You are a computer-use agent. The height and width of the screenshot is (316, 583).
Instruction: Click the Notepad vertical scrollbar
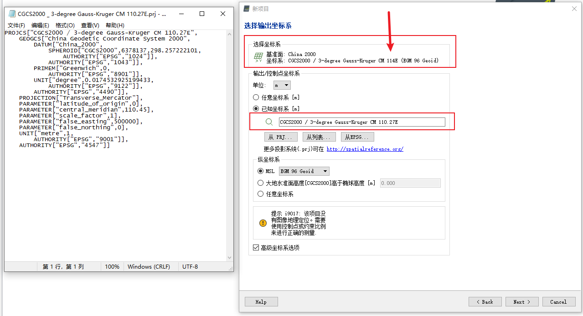(x=230, y=145)
